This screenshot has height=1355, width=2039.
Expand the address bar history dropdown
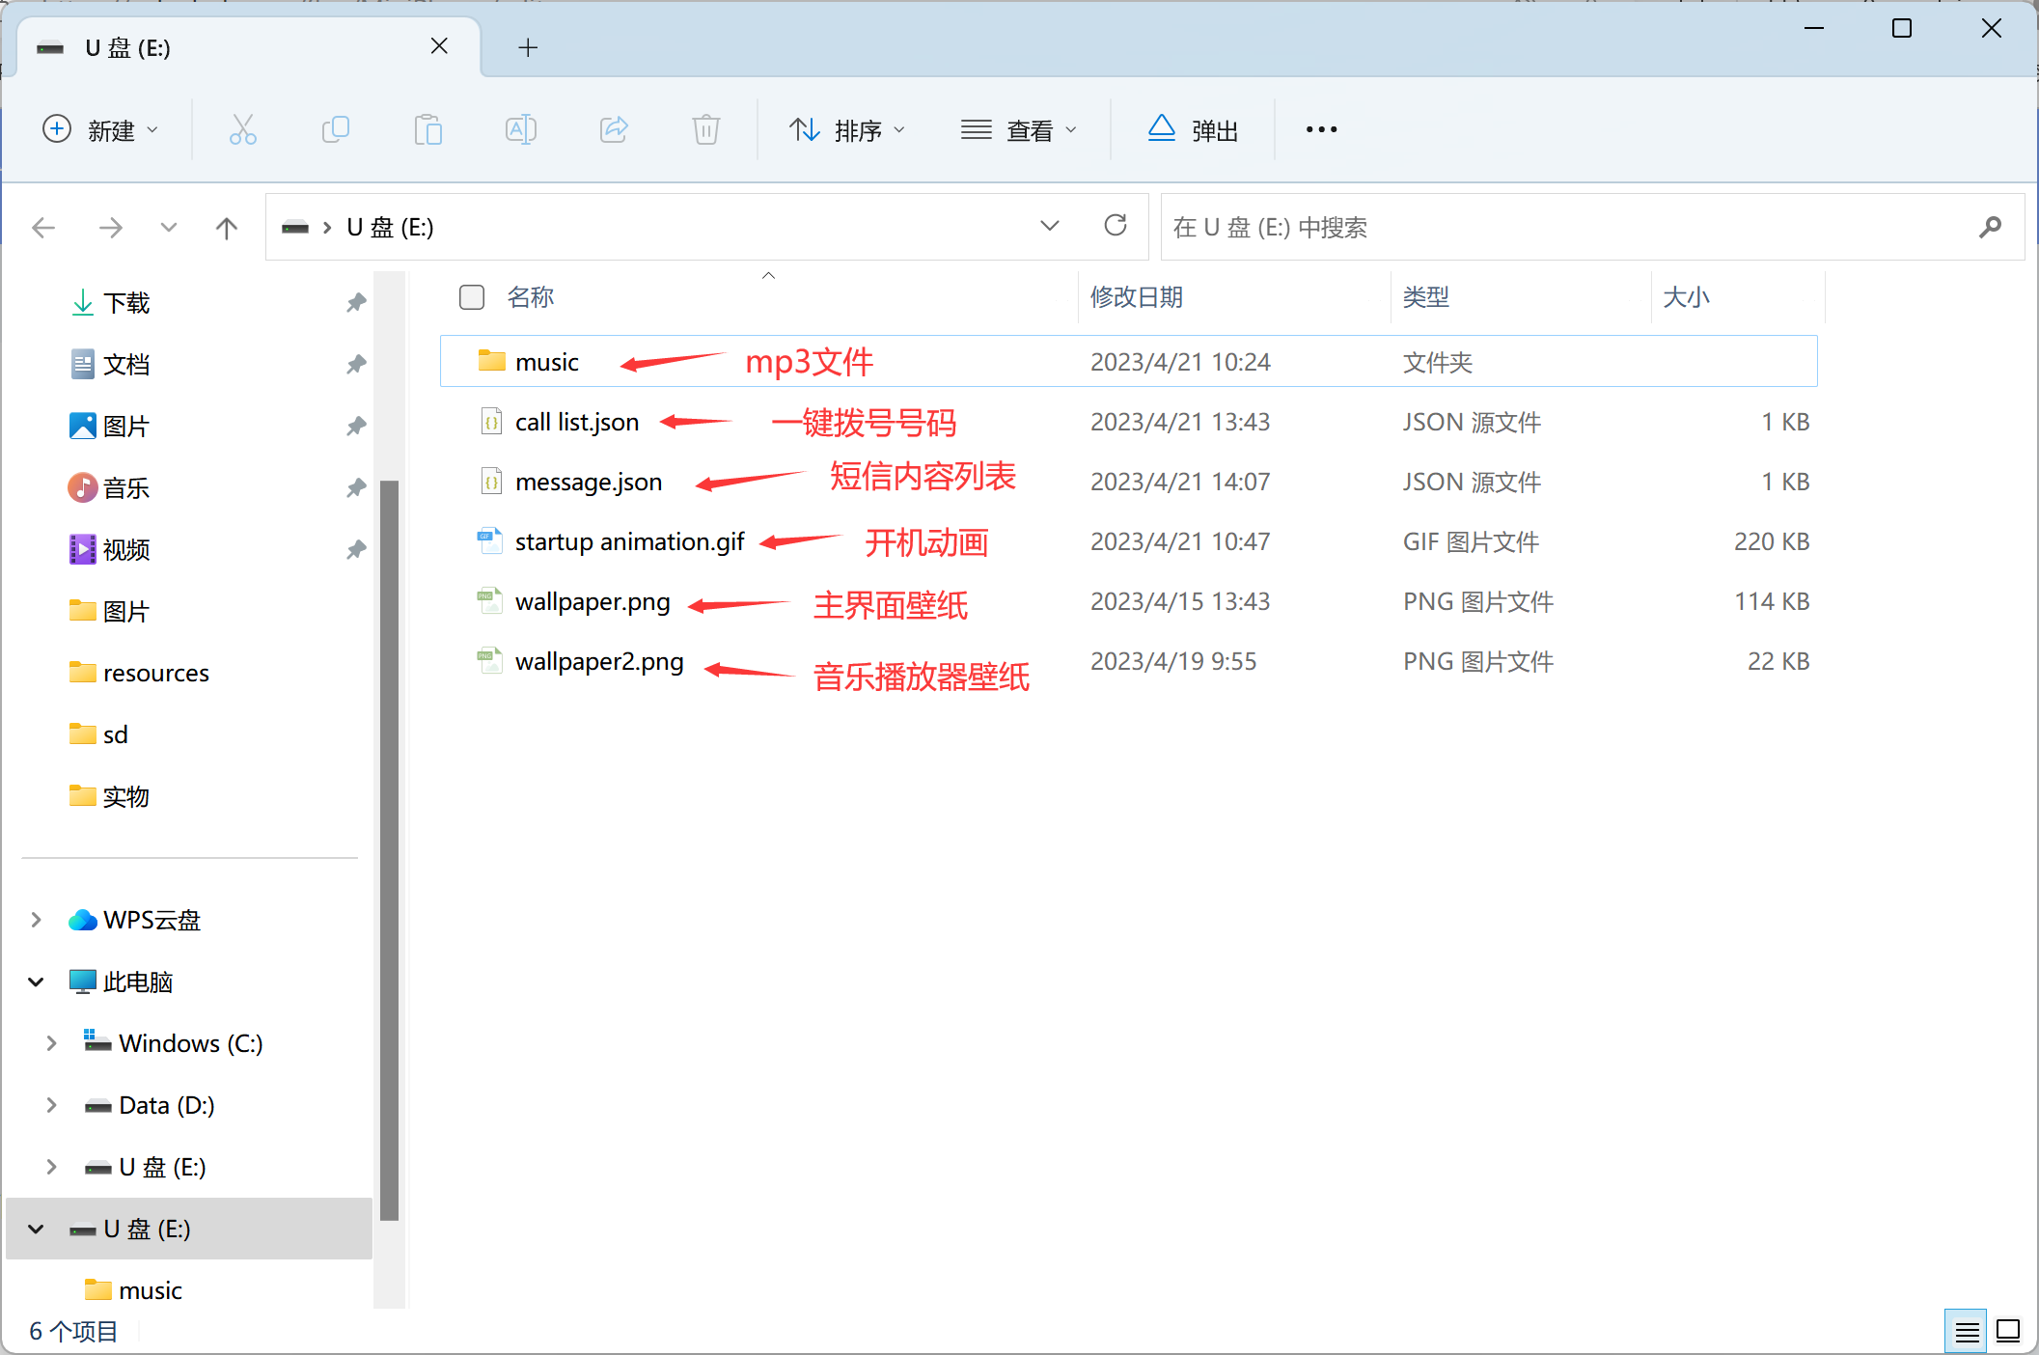(1050, 226)
